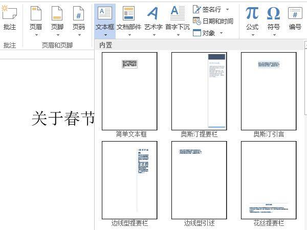Expand the 文档部件 dropdown arrow

[x=129, y=35]
